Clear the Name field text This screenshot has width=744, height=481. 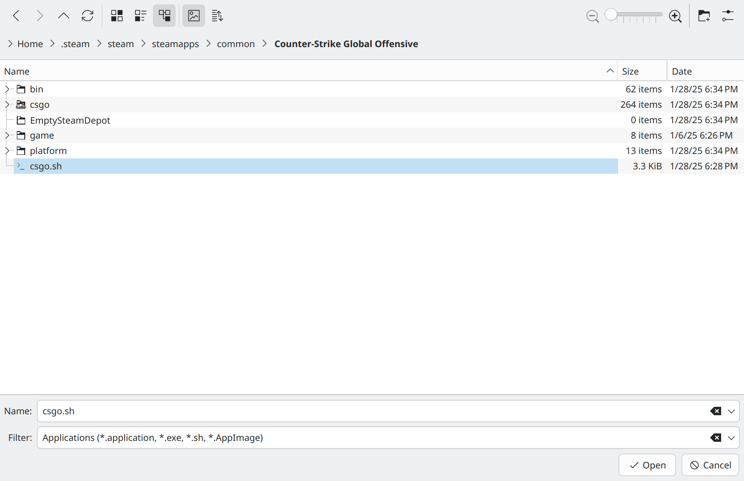coord(716,411)
